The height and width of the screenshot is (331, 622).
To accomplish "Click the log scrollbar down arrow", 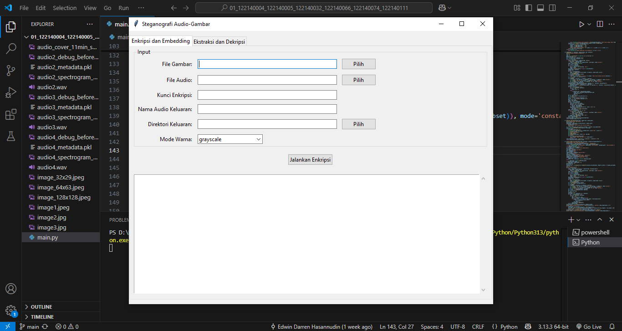I will 483,290.
